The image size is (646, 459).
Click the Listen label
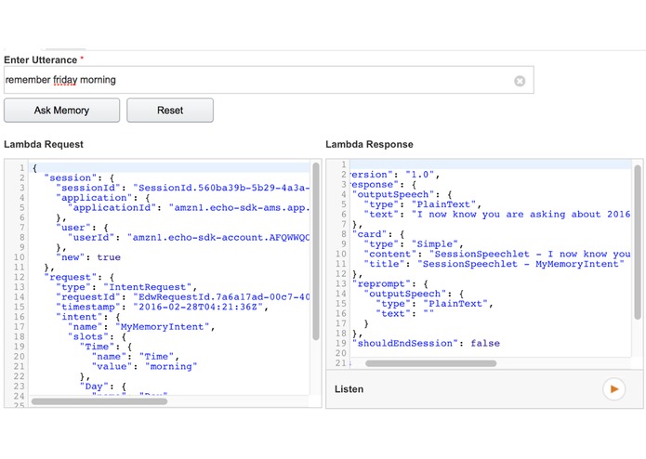[x=349, y=389]
